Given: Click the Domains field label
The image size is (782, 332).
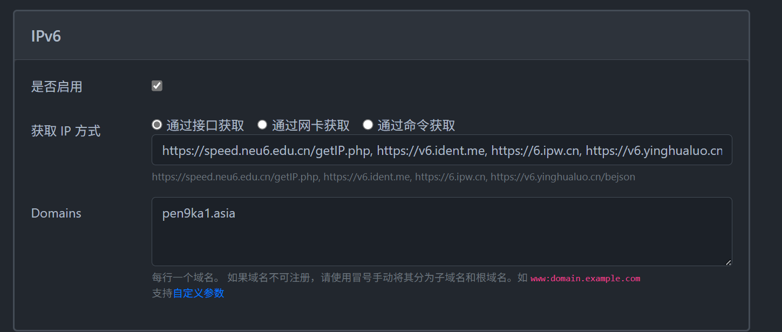Looking at the screenshot, I should [x=56, y=213].
